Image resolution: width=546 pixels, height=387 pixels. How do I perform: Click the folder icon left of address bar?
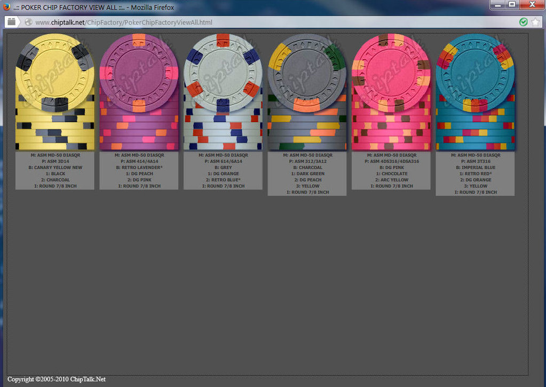tap(11, 22)
